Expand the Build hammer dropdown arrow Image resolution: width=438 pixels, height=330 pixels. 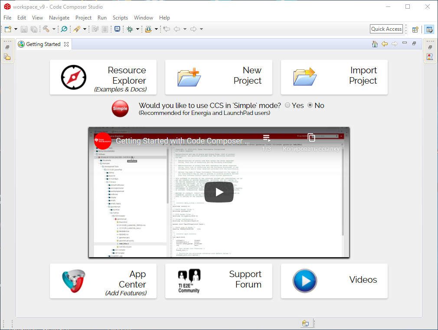point(54,29)
